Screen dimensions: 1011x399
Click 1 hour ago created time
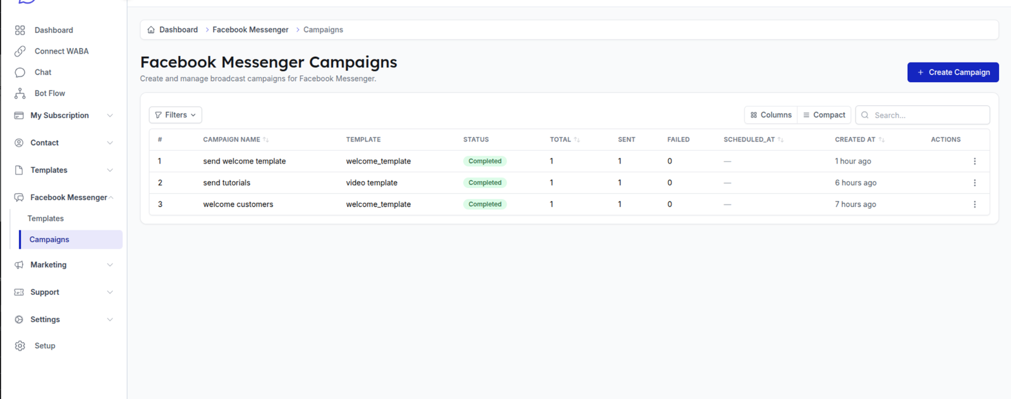coord(853,161)
